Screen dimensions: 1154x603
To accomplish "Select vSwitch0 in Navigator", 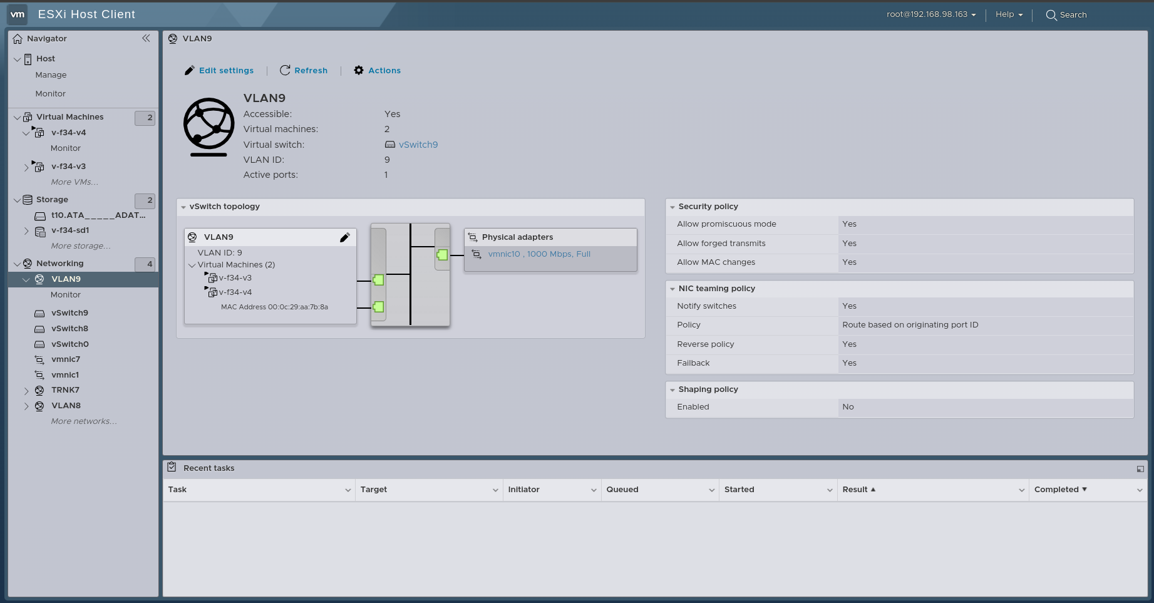I will pos(70,344).
